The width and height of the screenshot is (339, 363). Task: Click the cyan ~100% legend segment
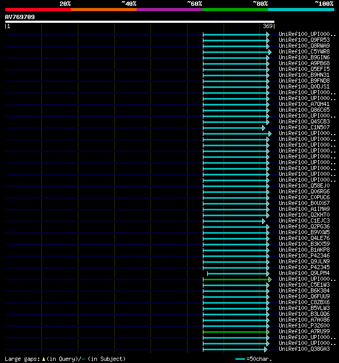[x=301, y=10]
